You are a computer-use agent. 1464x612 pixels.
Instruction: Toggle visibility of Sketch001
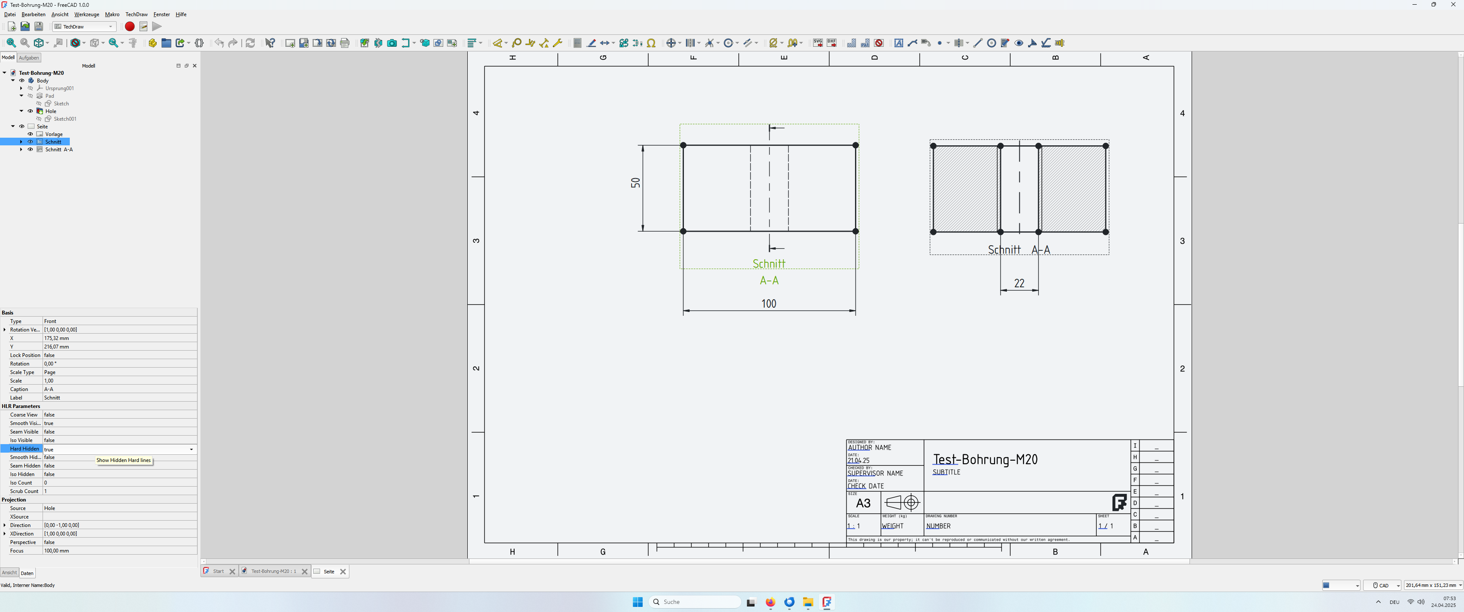[x=39, y=119]
